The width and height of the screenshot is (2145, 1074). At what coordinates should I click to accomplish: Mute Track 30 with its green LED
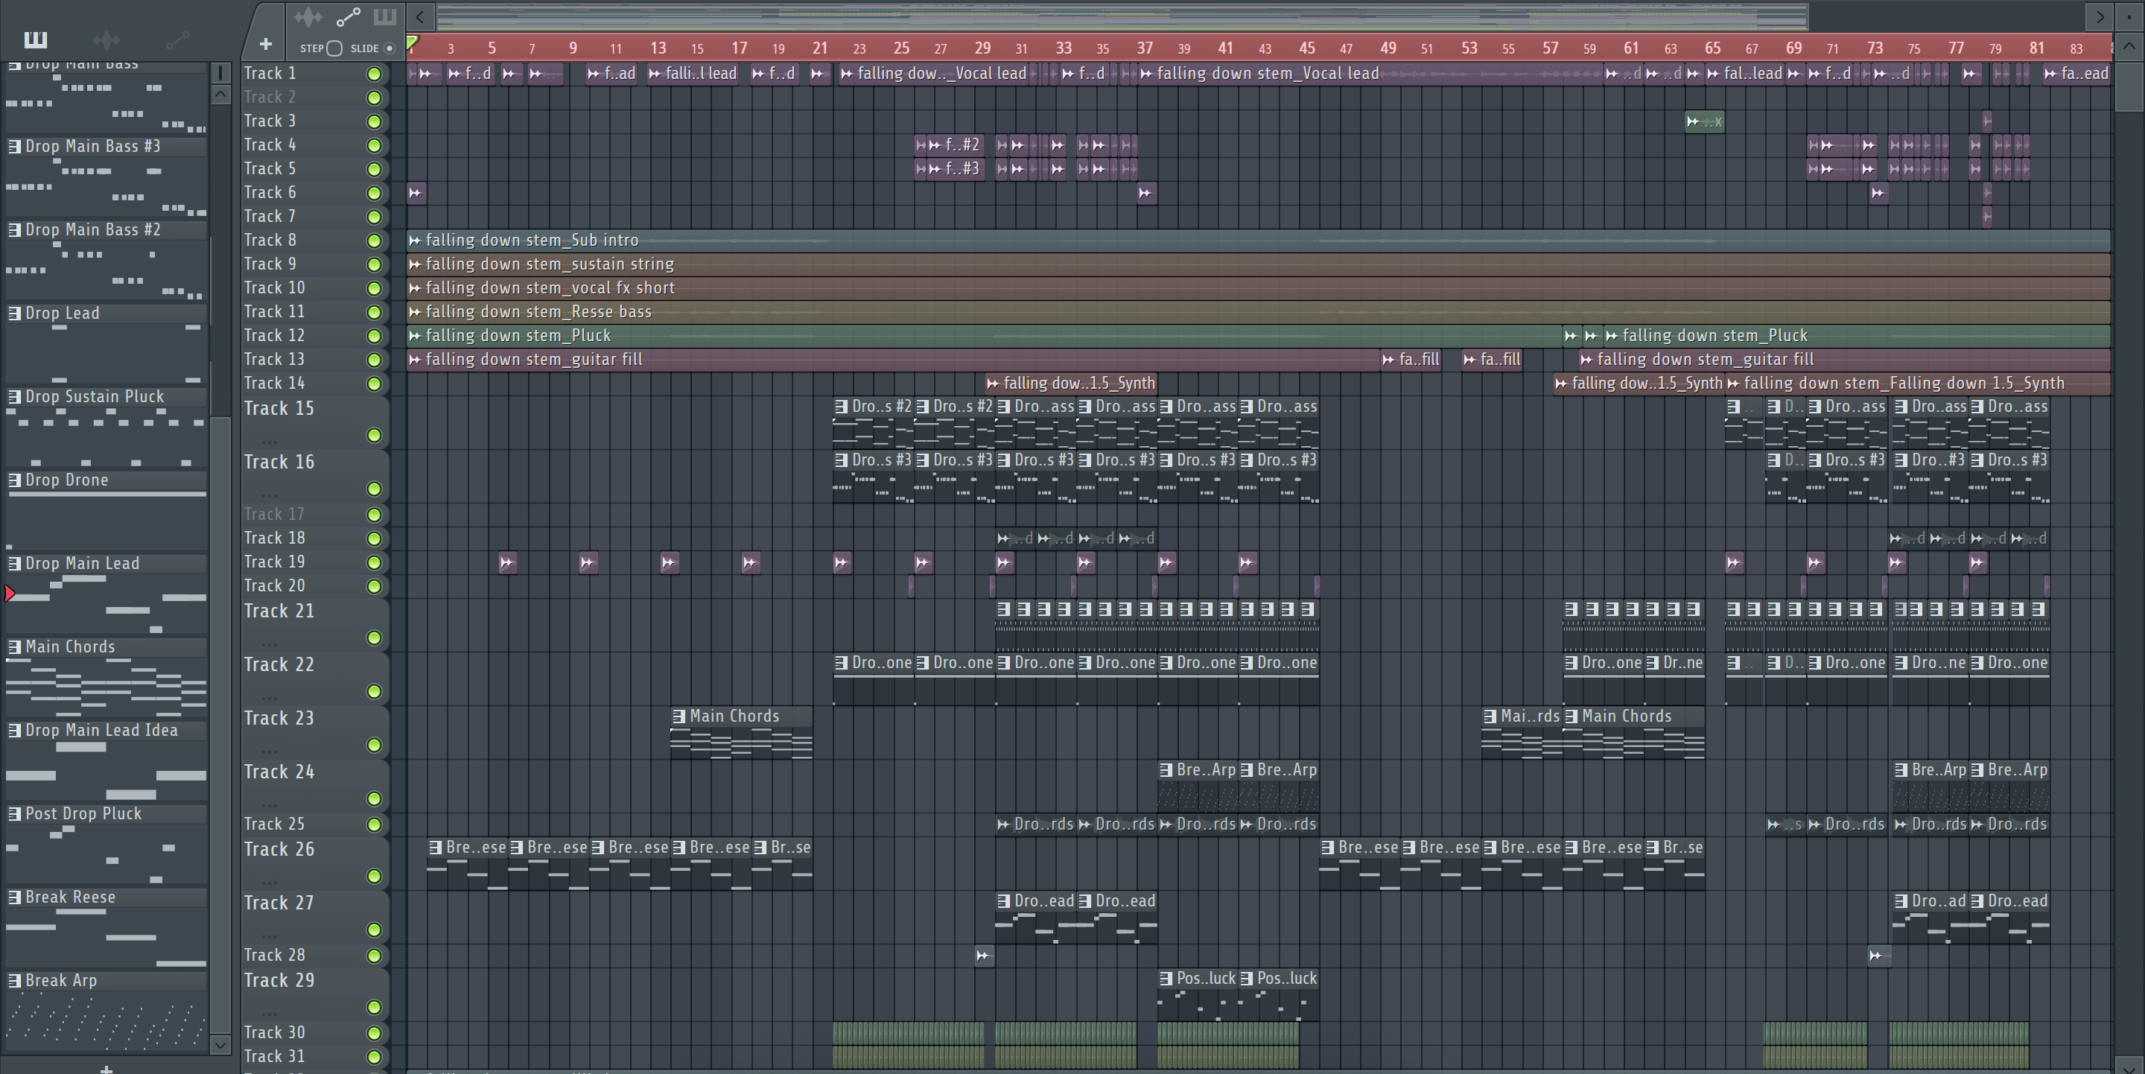click(374, 1033)
